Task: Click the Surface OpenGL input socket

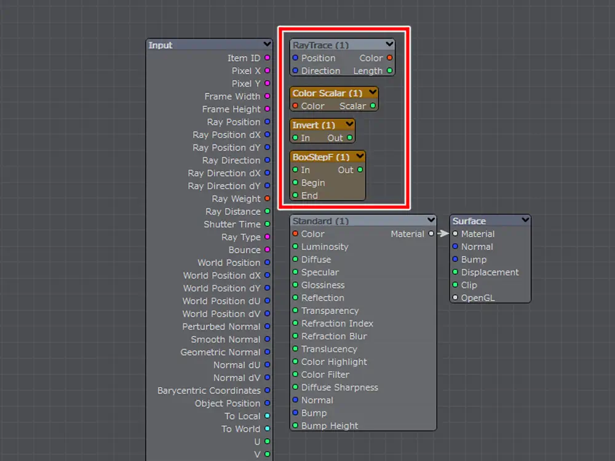Action: coord(455,298)
